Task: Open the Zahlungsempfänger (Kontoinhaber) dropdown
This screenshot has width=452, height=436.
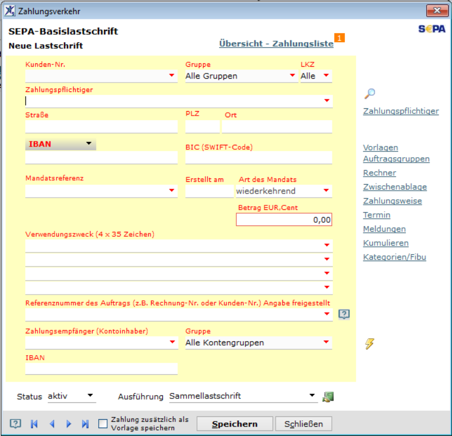Action: pyautogui.click(x=172, y=342)
